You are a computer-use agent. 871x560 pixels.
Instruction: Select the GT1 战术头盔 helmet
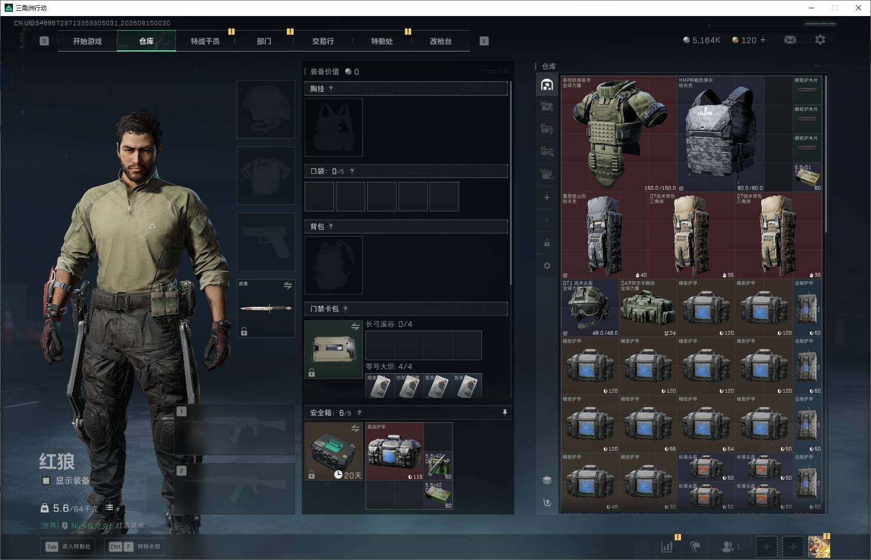coord(590,308)
